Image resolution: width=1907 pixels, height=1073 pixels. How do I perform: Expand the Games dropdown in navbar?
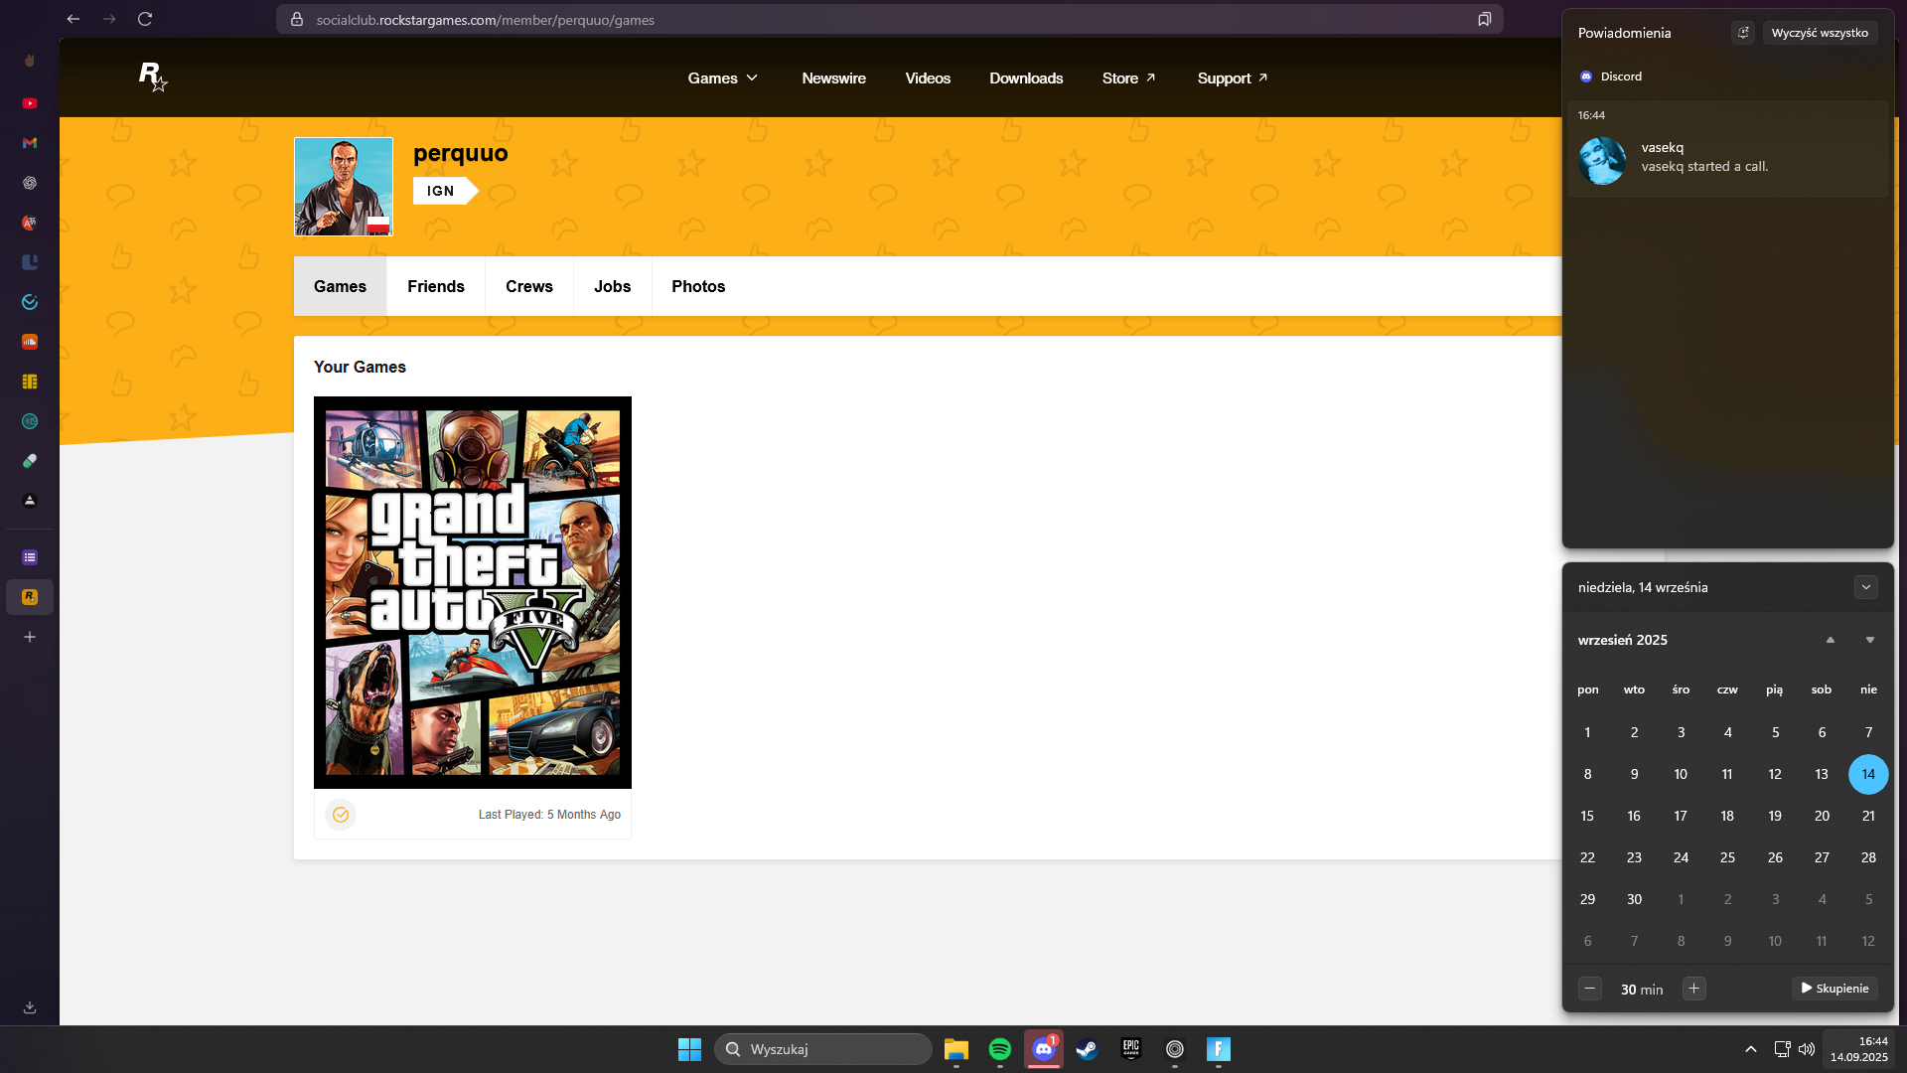(723, 77)
